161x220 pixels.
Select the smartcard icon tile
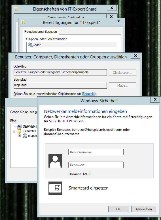pyautogui.click(x=55, y=188)
